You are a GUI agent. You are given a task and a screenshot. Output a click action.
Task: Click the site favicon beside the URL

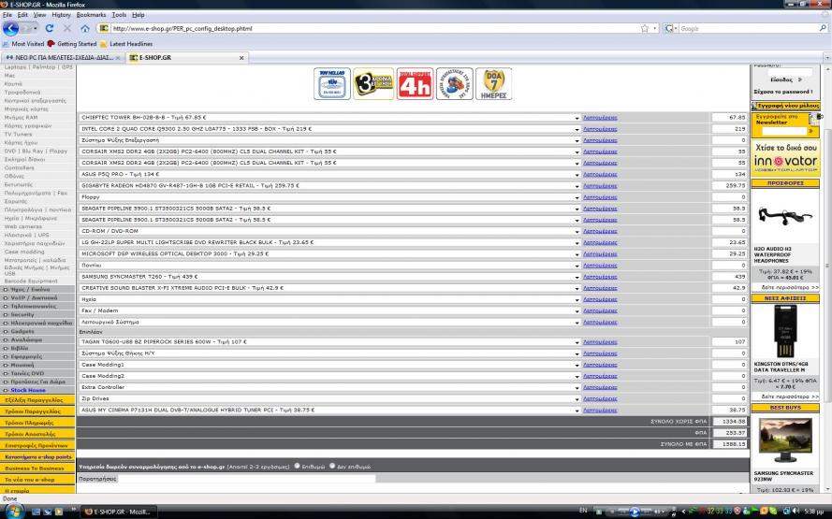pyautogui.click(x=104, y=28)
